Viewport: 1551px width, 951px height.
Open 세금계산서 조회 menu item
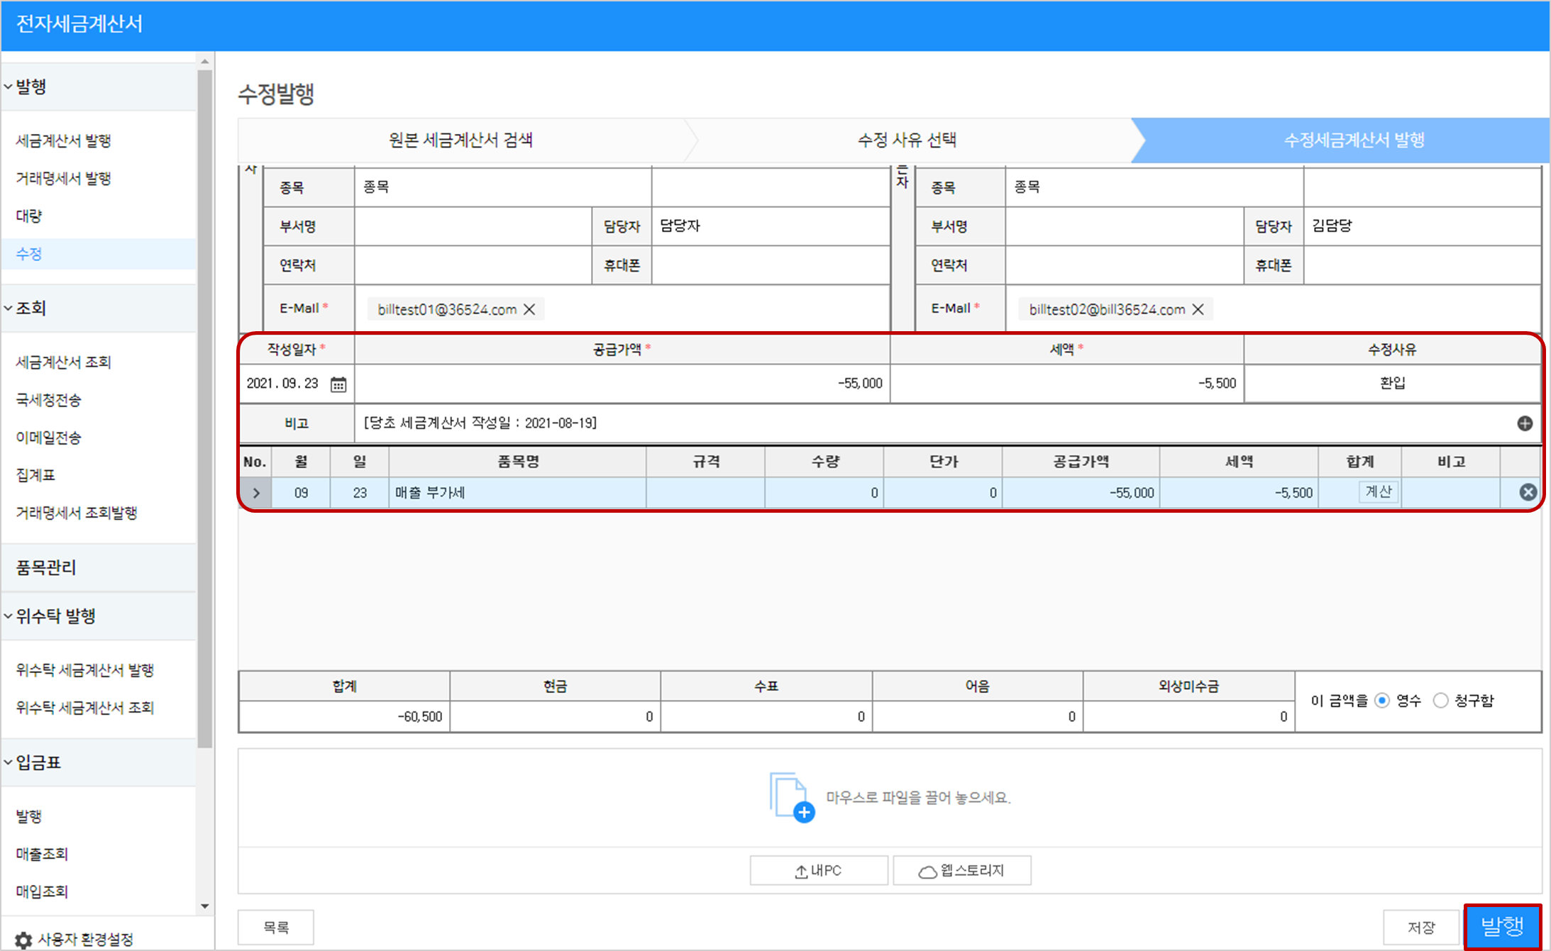click(63, 362)
